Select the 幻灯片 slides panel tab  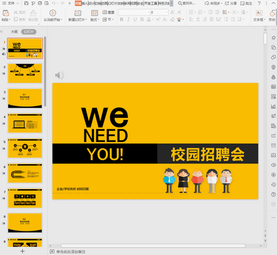coord(29,32)
